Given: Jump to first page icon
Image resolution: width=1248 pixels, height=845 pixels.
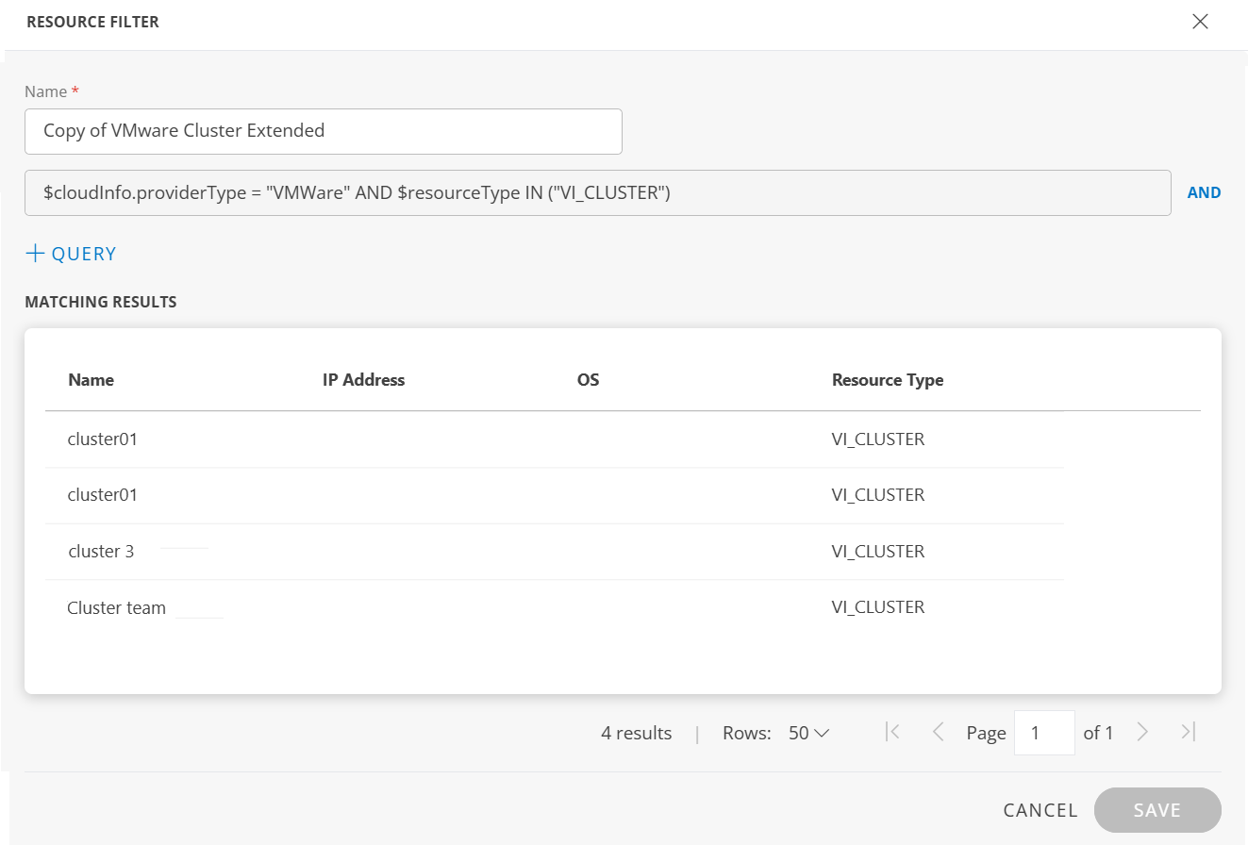Looking at the screenshot, I should (892, 732).
